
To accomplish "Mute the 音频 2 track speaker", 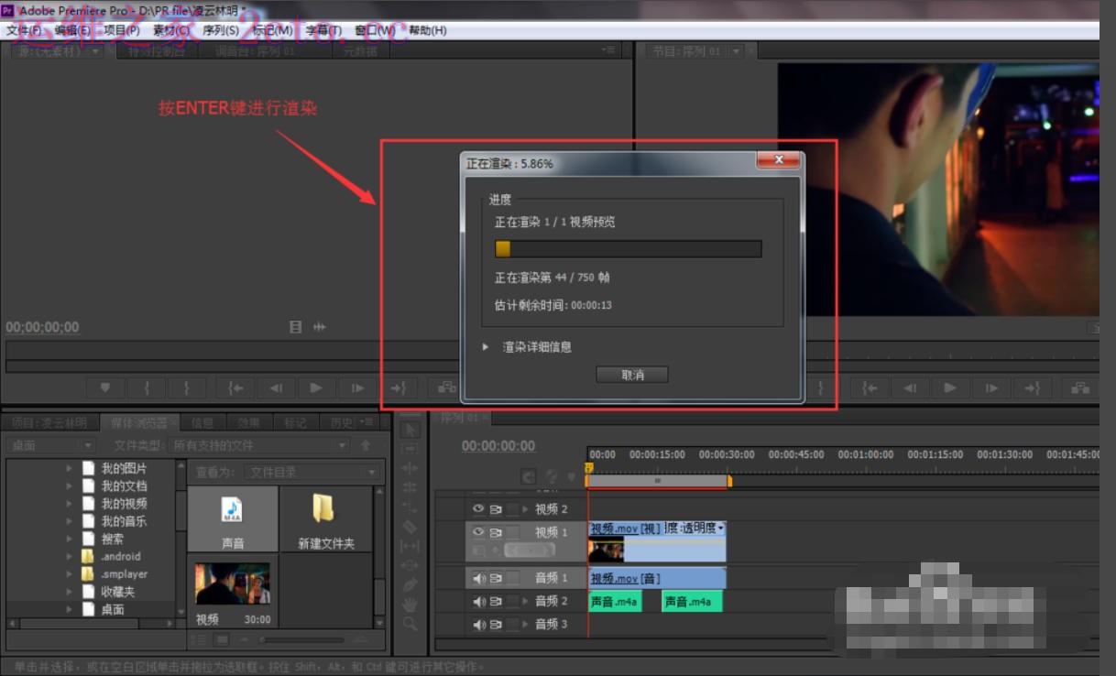I will click(x=478, y=601).
